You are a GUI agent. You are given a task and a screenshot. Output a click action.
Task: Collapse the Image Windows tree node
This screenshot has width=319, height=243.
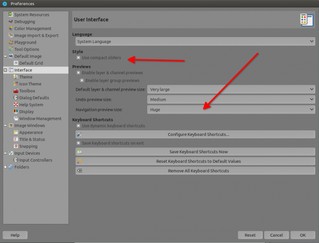point(5,125)
